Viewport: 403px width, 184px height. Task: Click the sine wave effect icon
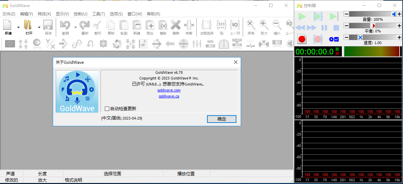click(x=77, y=44)
